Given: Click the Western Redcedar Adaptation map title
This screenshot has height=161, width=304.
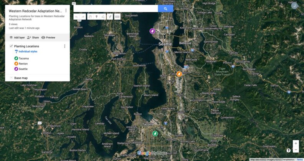Looking at the screenshot, I should [x=35, y=11].
